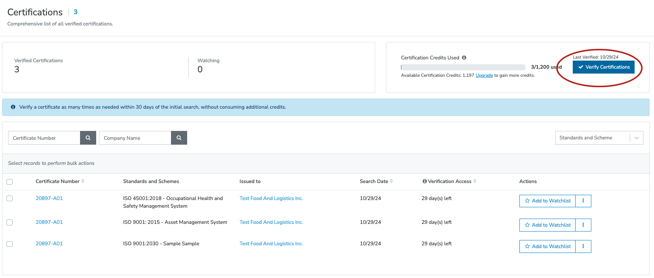The height and width of the screenshot is (278, 654).
Task: Open three-dot menu for ISO 45001:2018 row
Action: tap(583, 201)
